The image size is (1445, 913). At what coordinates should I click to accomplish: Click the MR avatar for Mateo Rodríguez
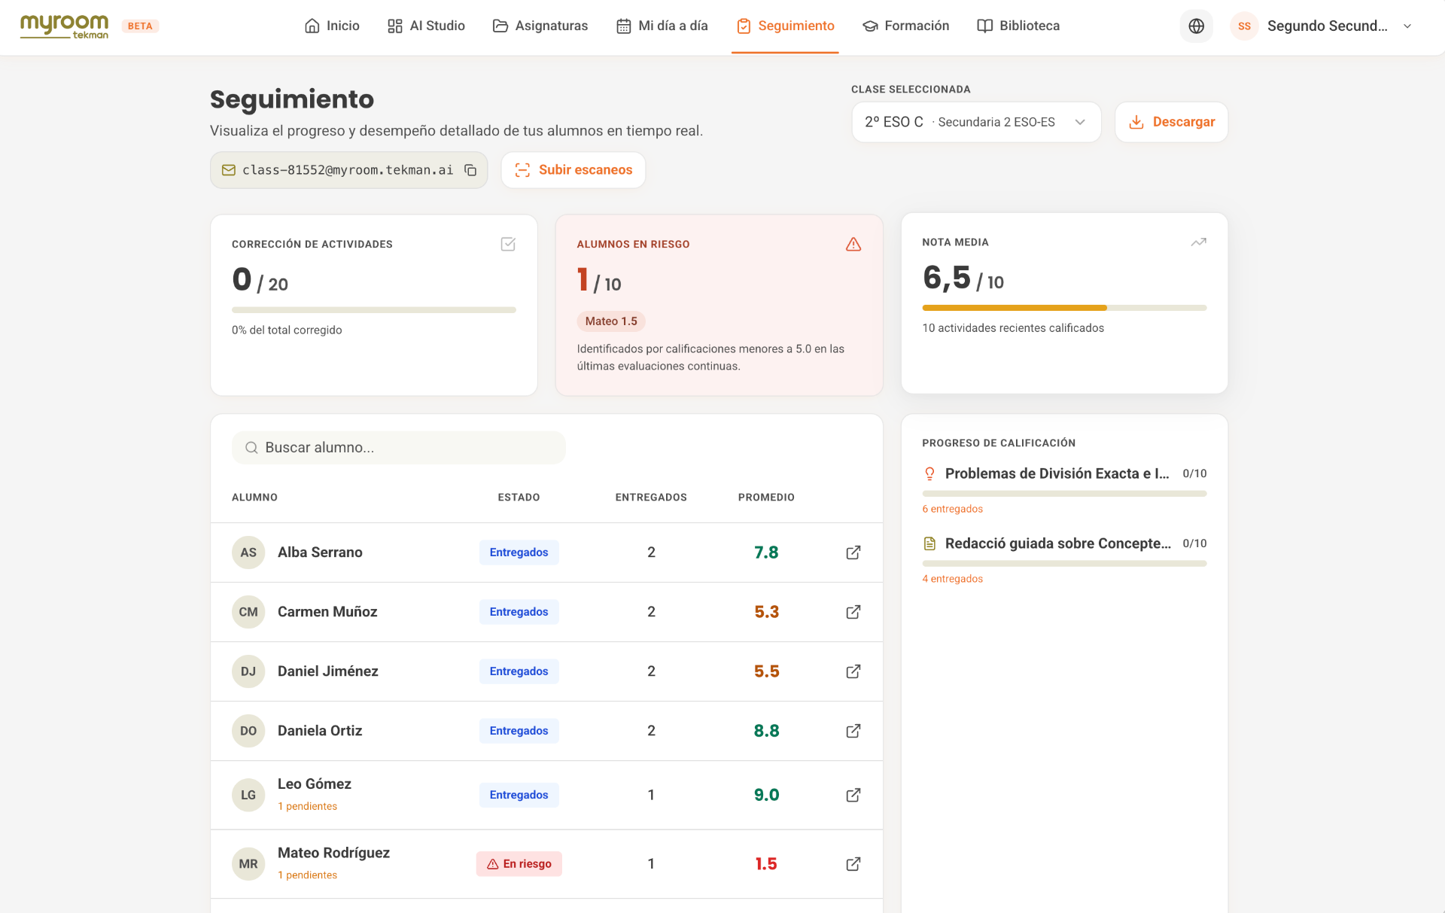(248, 864)
